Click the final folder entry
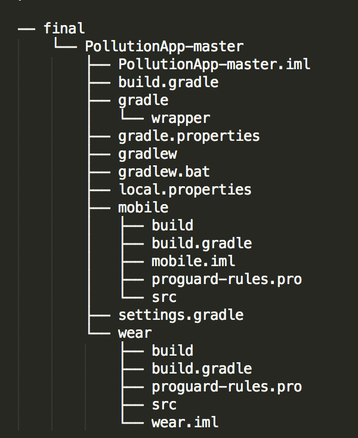358x438 pixels. click(x=64, y=29)
